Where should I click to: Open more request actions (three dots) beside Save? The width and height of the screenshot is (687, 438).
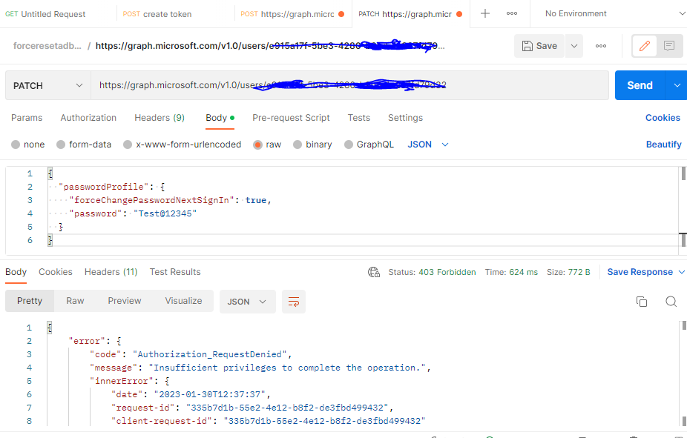point(601,46)
